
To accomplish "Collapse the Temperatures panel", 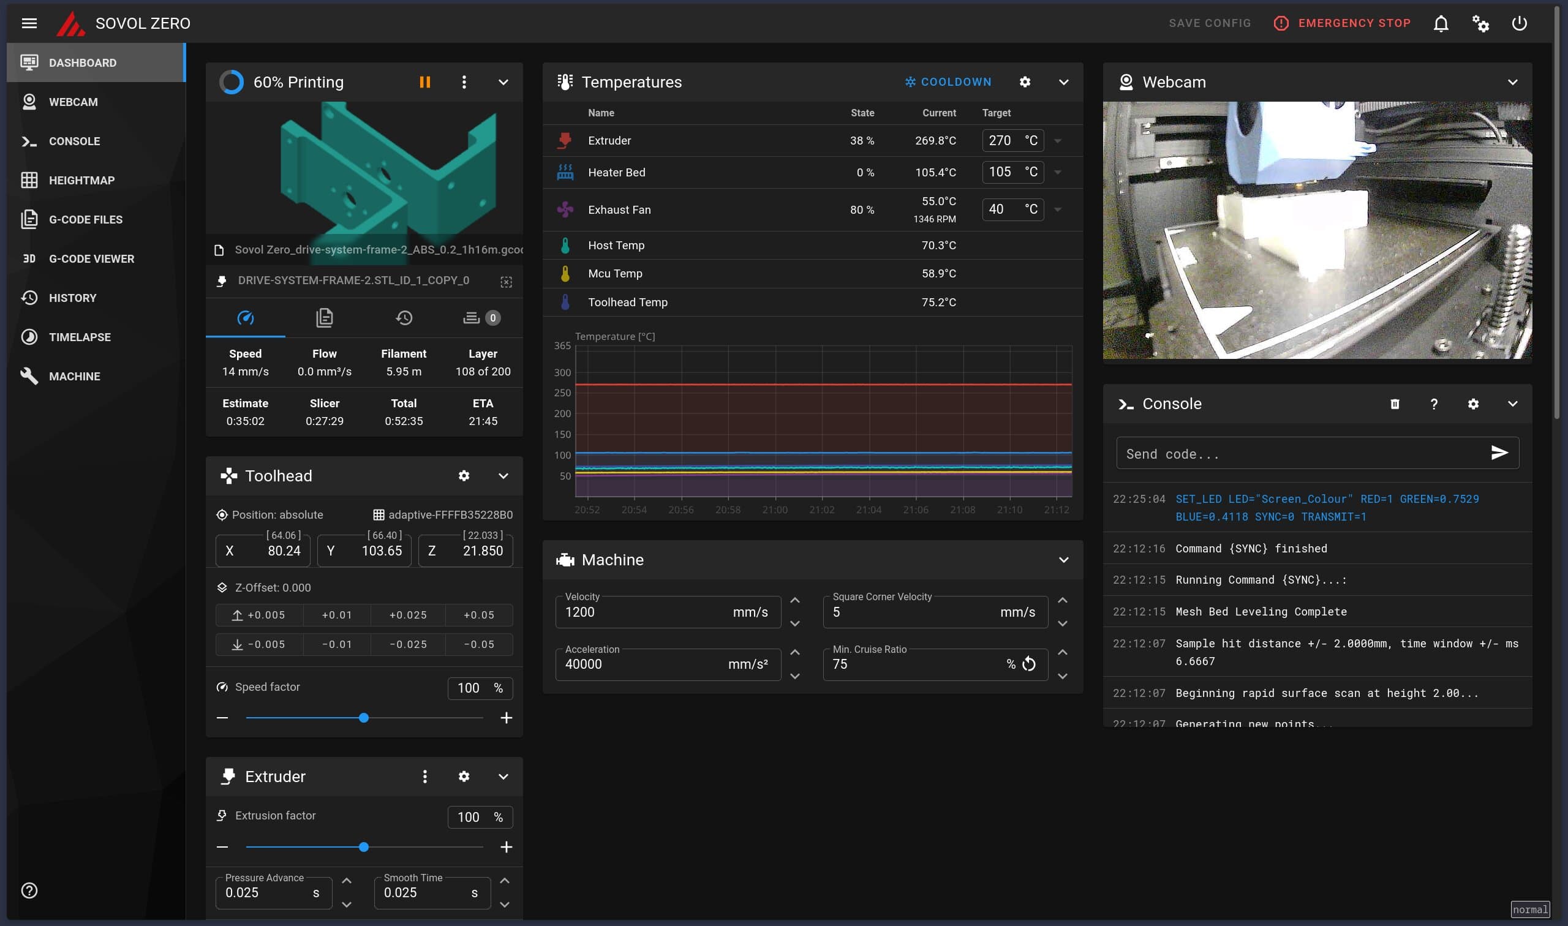I will click(x=1063, y=81).
